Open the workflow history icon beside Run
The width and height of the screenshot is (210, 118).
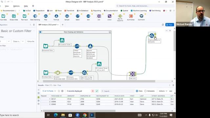pos(163,25)
